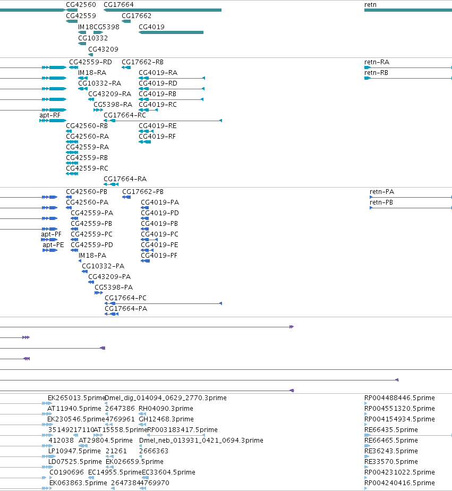Open protein label retn-PA
The image size is (452, 491).
click(x=382, y=192)
